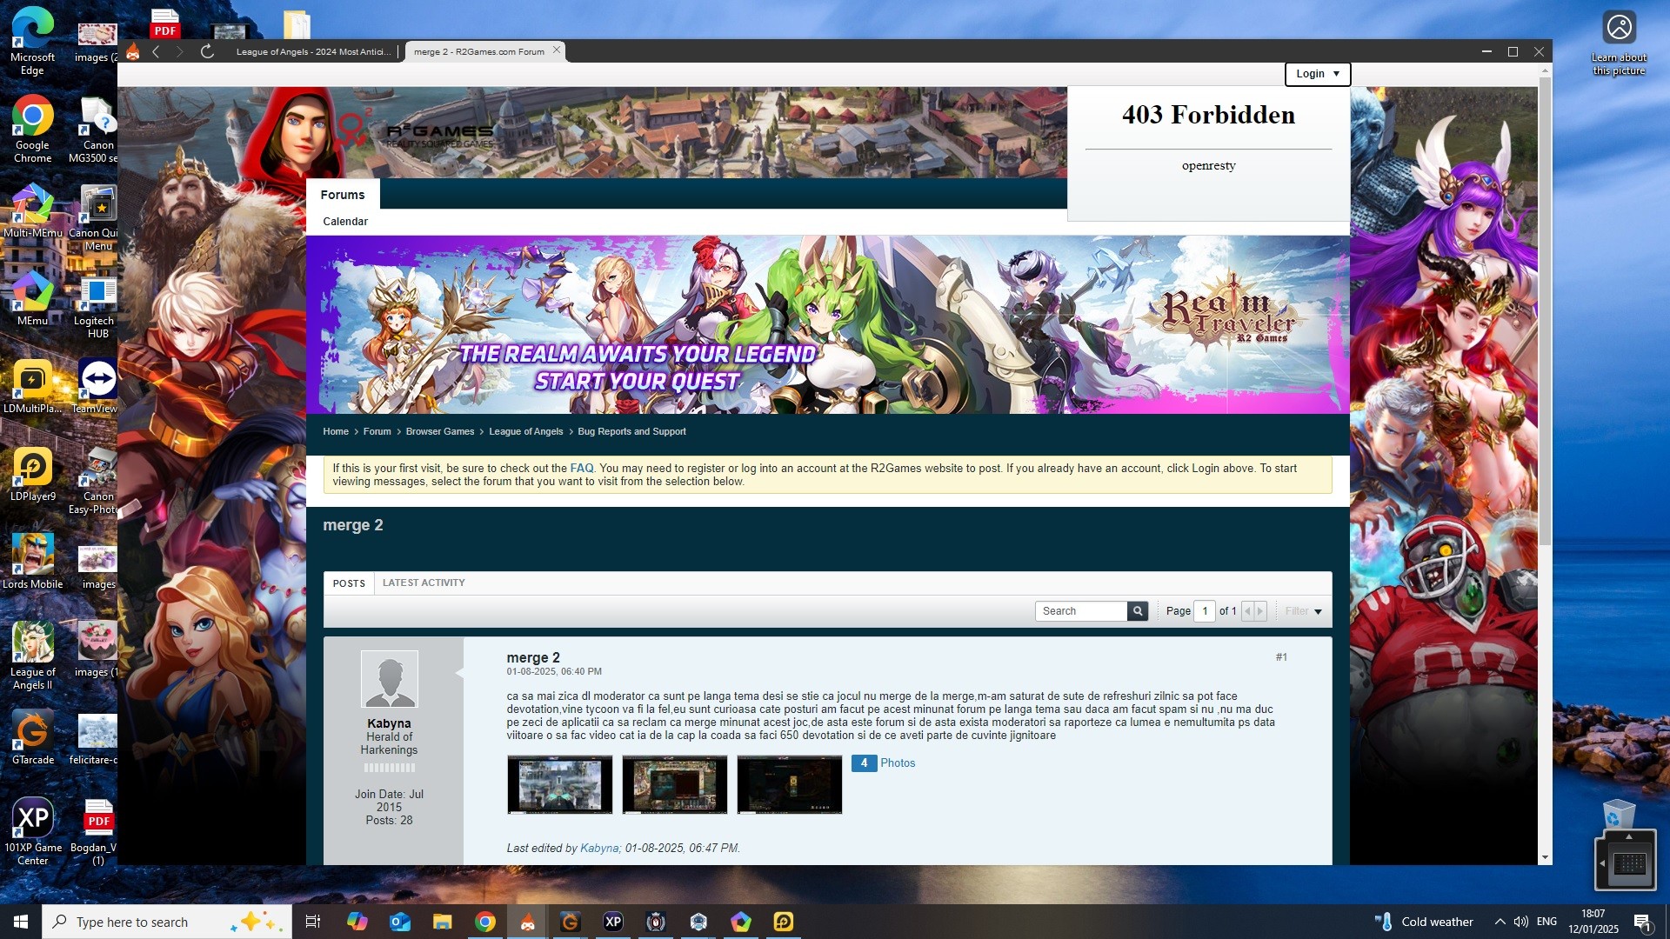Open File Explorer from the taskbar

pos(443,922)
